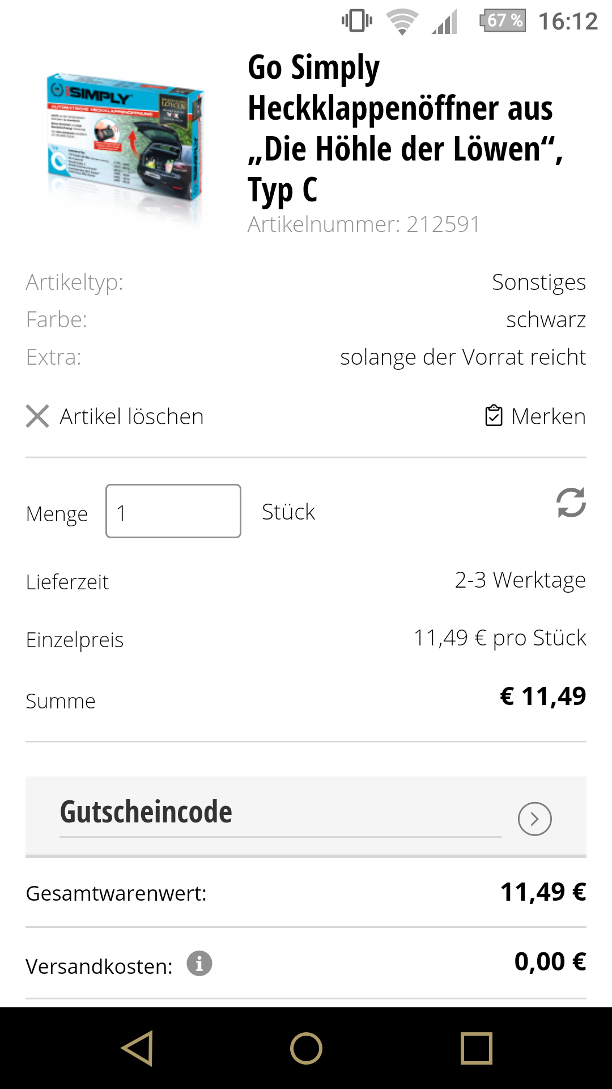The width and height of the screenshot is (612, 1089).
Task: Open the shipping costs info icon
Action: tap(199, 964)
